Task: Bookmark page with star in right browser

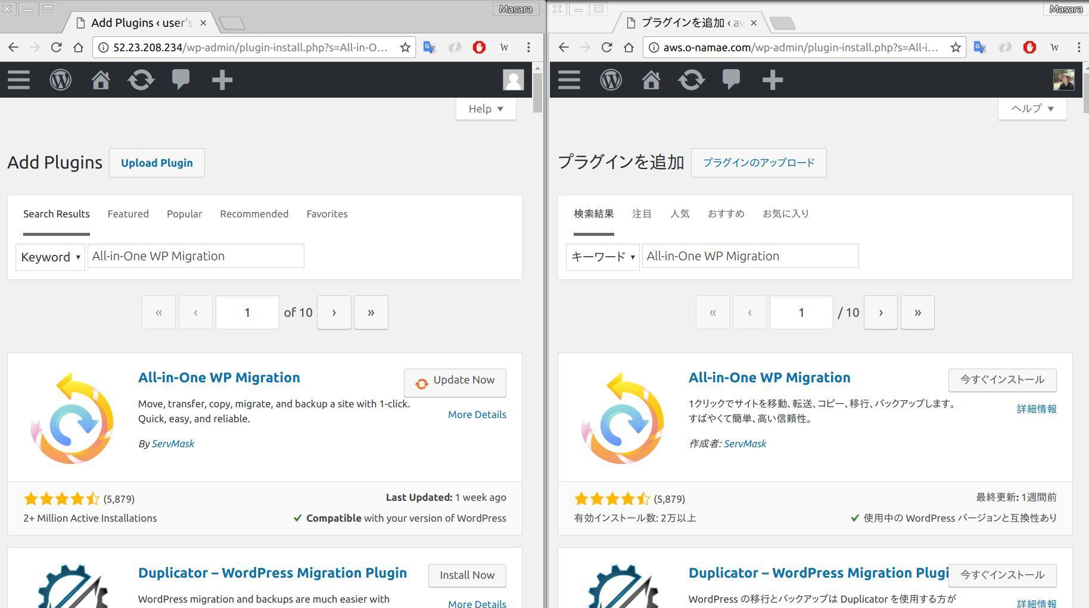Action: point(956,47)
